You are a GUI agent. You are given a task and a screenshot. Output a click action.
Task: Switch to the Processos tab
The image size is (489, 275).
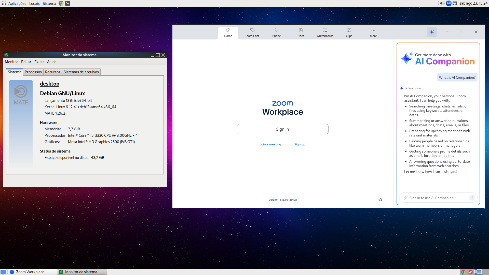(x=33, y=72)
